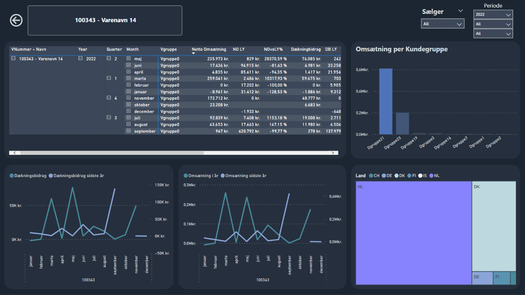This screenshot has height=295, width=525.
Task: Collapse the 100343 - Varenavn 14 table row
Action: 14,59
